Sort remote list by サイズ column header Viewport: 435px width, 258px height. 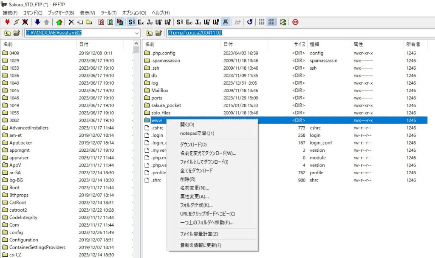click(x=299, y=44)
